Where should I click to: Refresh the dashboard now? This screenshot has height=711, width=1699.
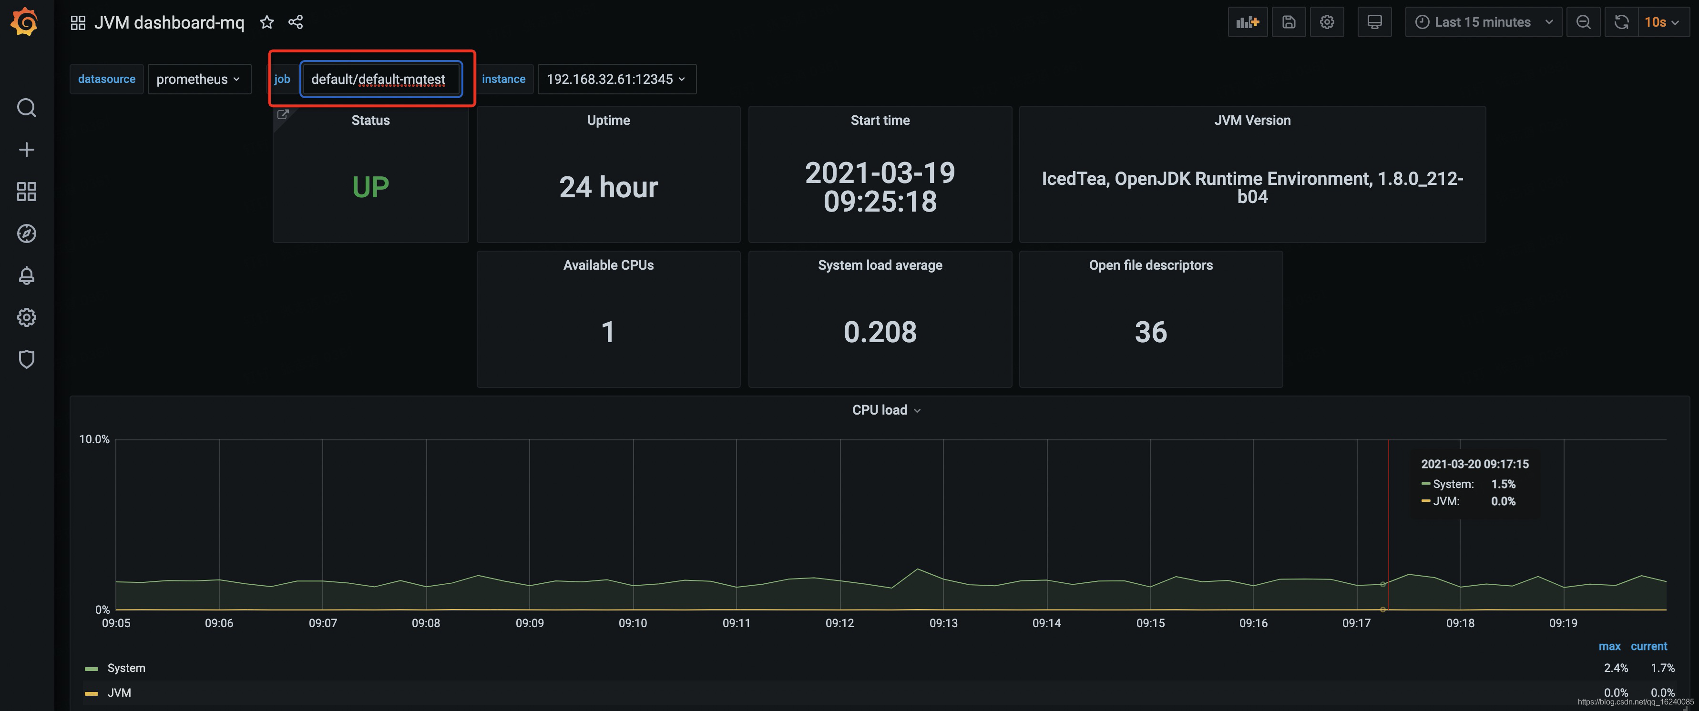click(1621, 22)
